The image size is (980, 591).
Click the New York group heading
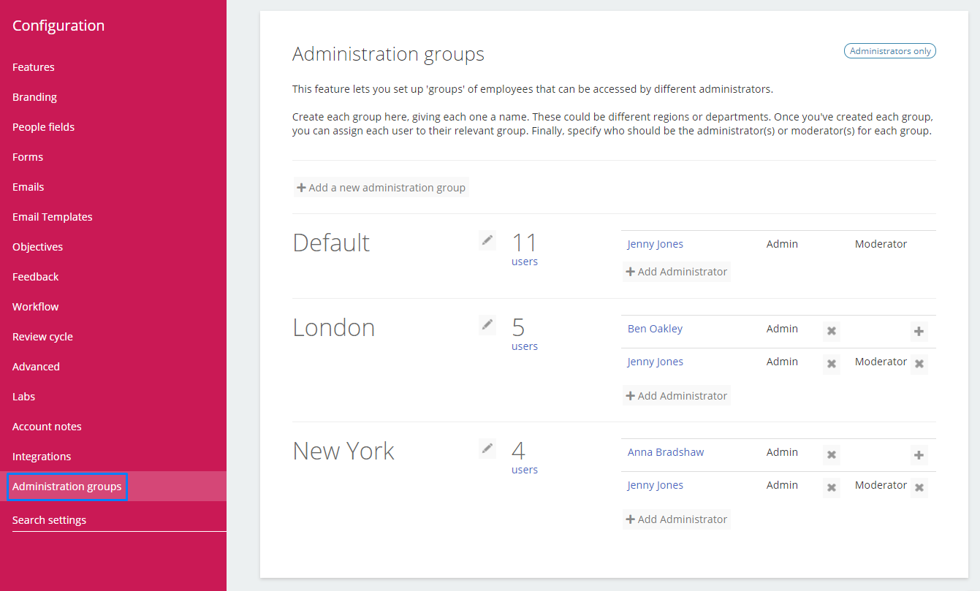click(343, 451)
